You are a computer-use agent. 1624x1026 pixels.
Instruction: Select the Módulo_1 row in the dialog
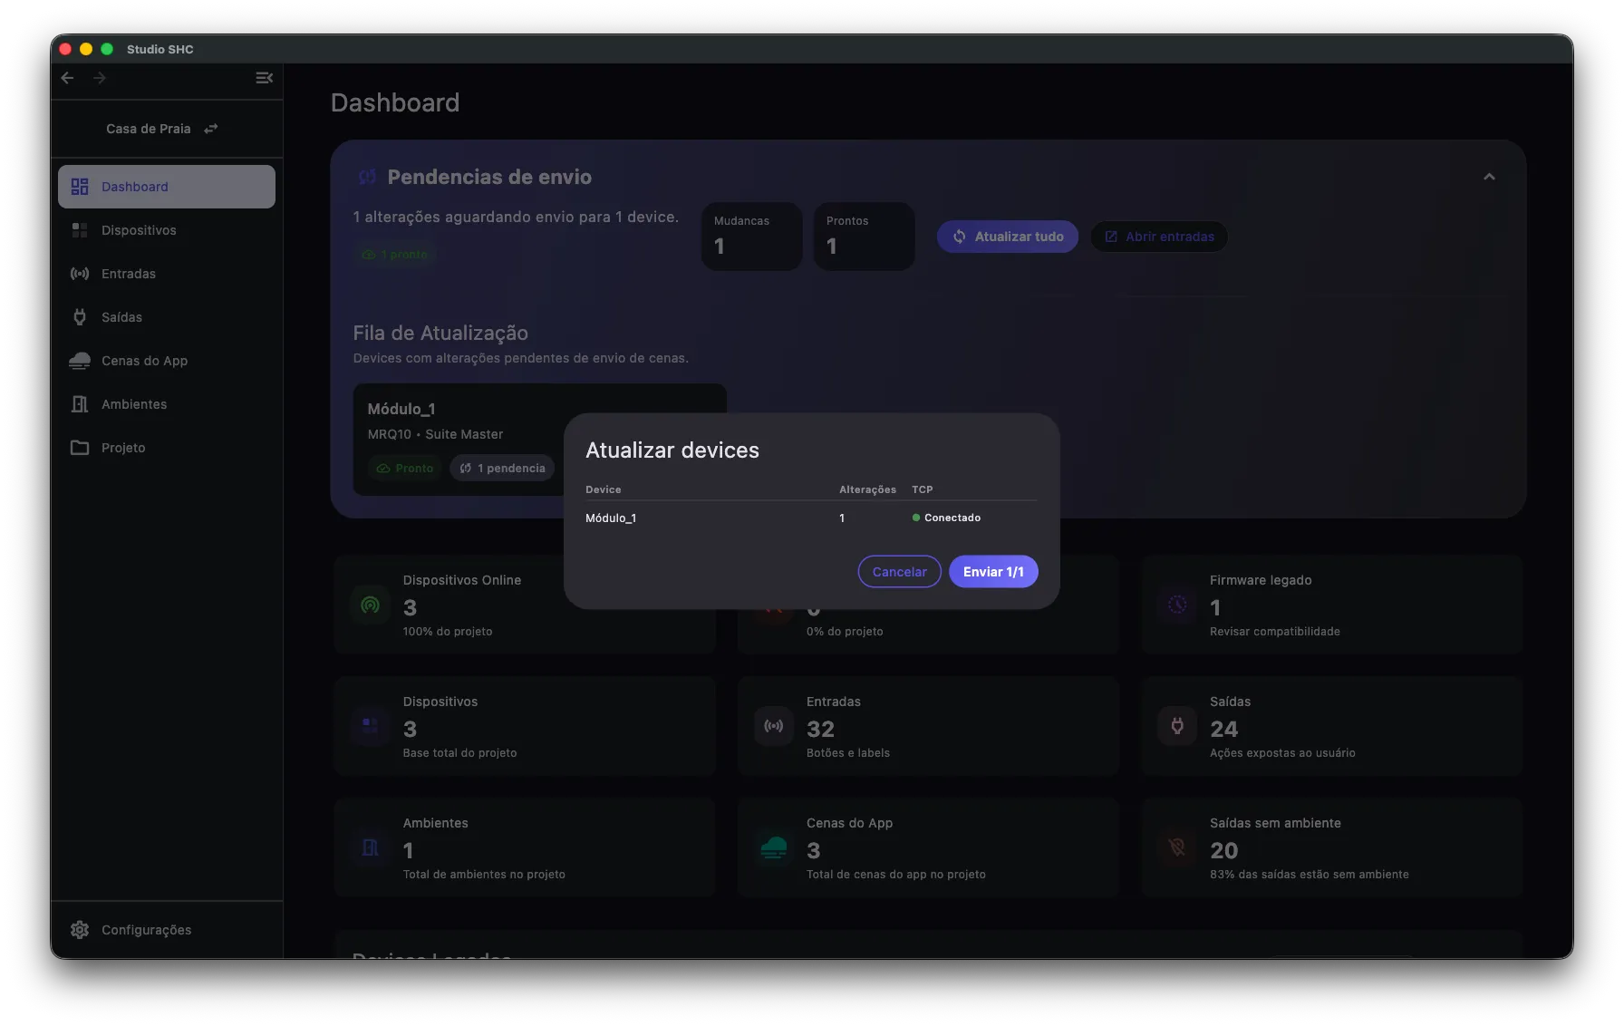(x=811, y=518)
